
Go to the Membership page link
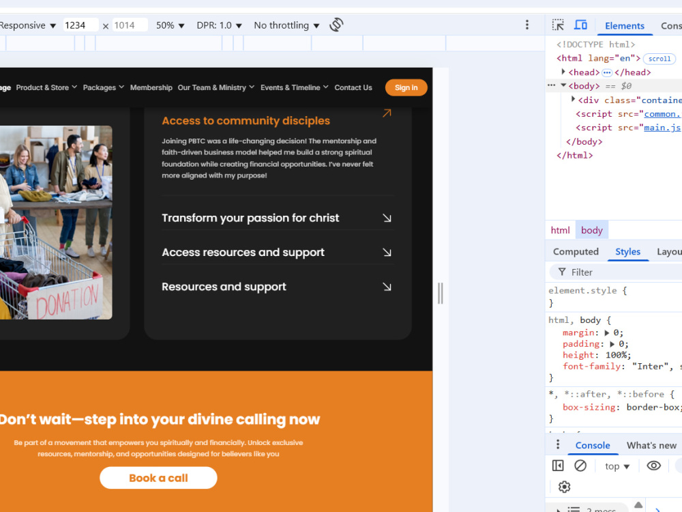(151, 87)
